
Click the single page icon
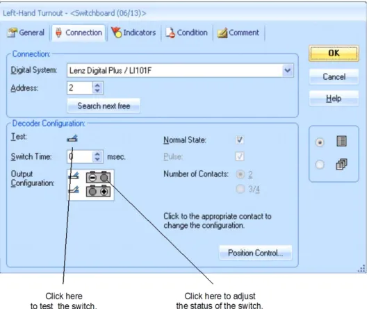coord(341,142)
